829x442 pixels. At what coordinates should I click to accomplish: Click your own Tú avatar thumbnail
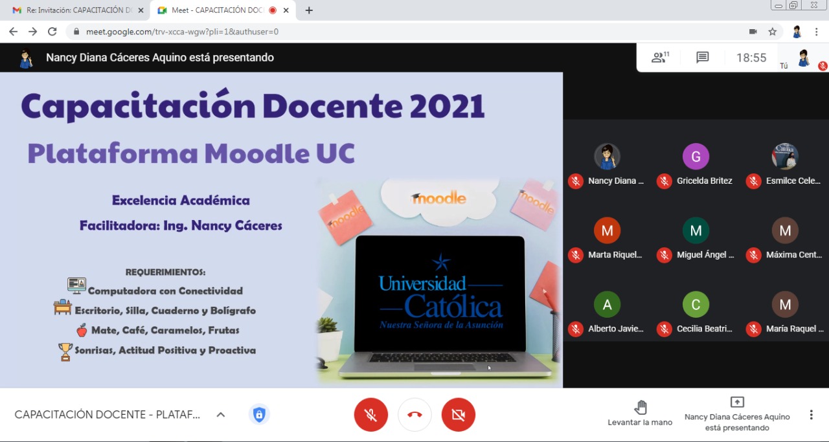tap(804, 58)
